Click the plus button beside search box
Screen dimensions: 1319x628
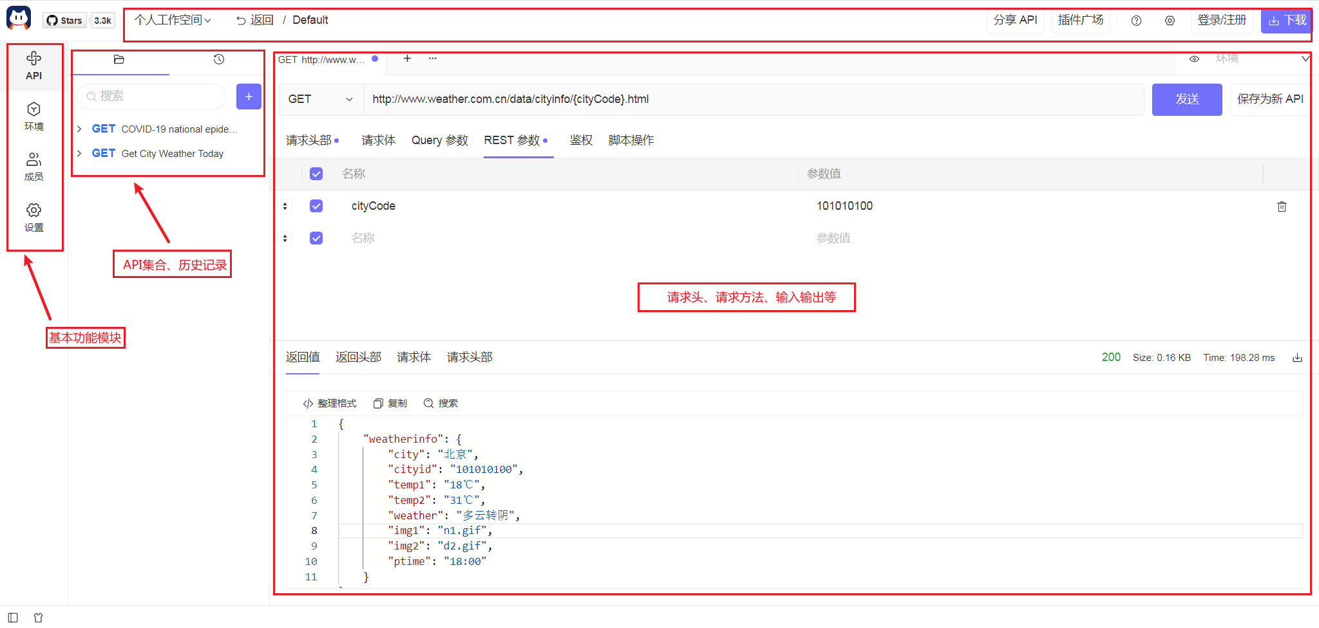point(249,97)
